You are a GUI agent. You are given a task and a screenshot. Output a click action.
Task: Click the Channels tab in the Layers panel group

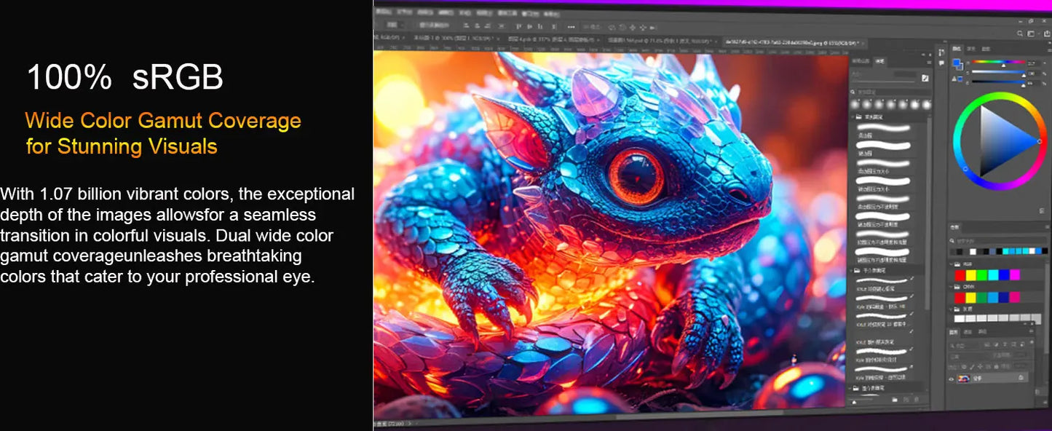click(968, 331)
